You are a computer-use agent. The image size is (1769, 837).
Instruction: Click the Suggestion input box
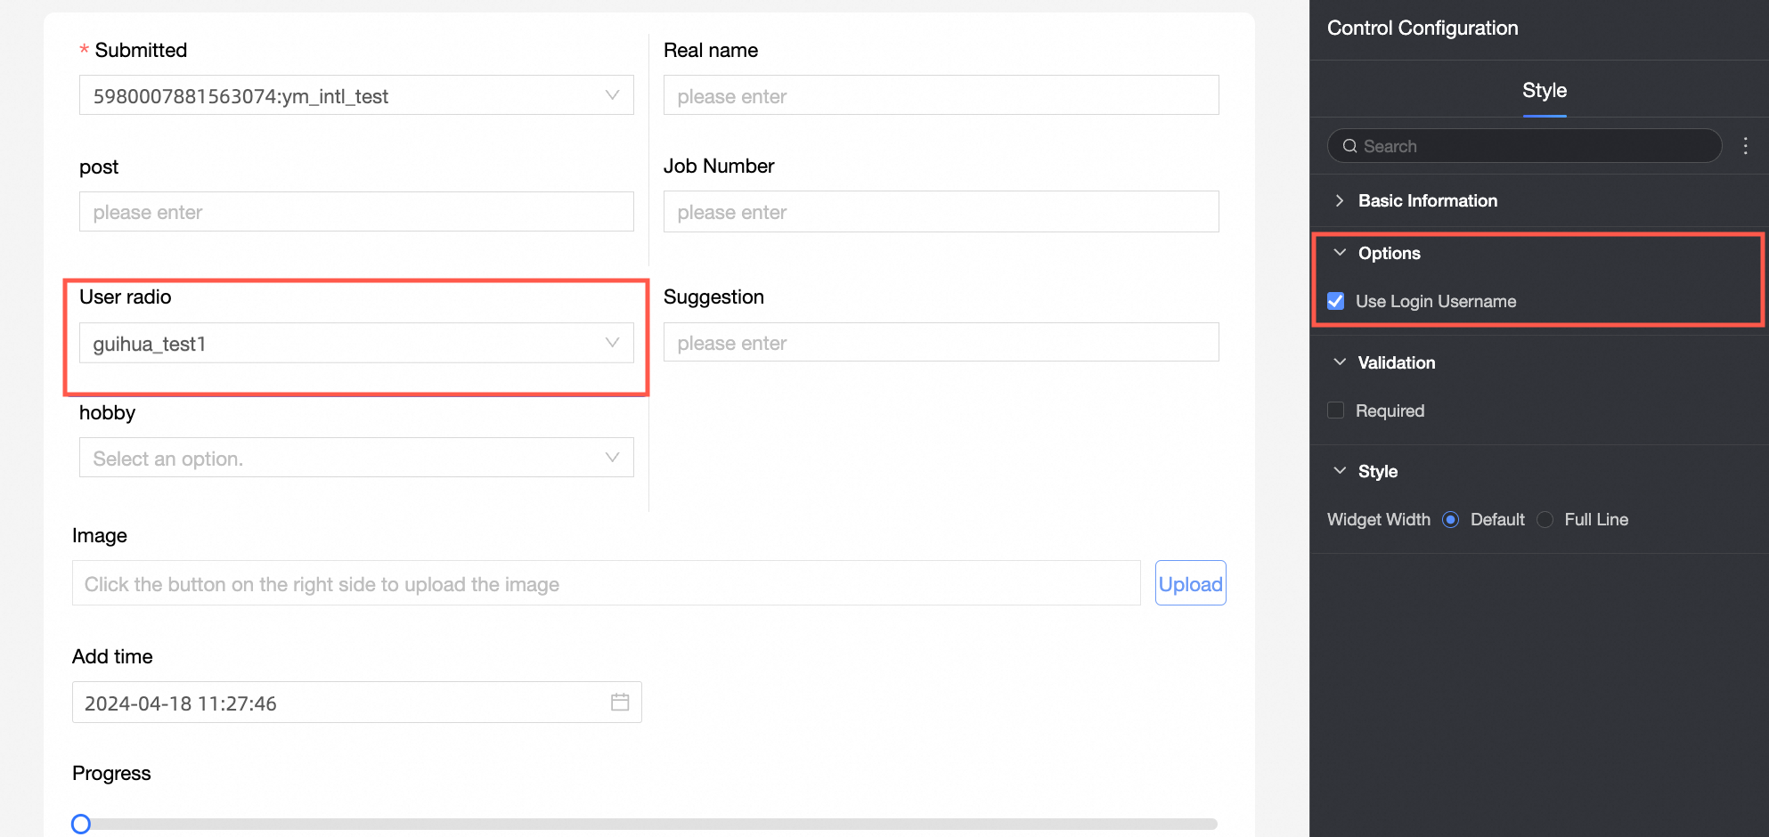941,343
